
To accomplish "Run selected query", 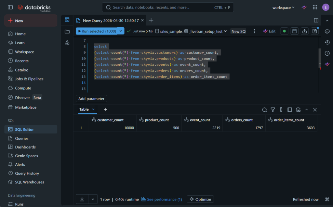I will point(97,31).
